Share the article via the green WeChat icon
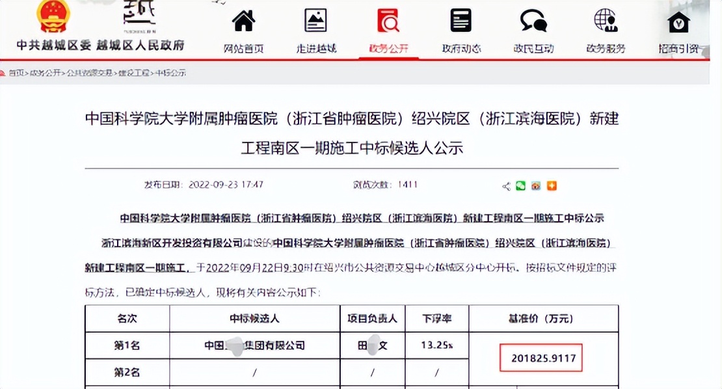 (520, 186)
